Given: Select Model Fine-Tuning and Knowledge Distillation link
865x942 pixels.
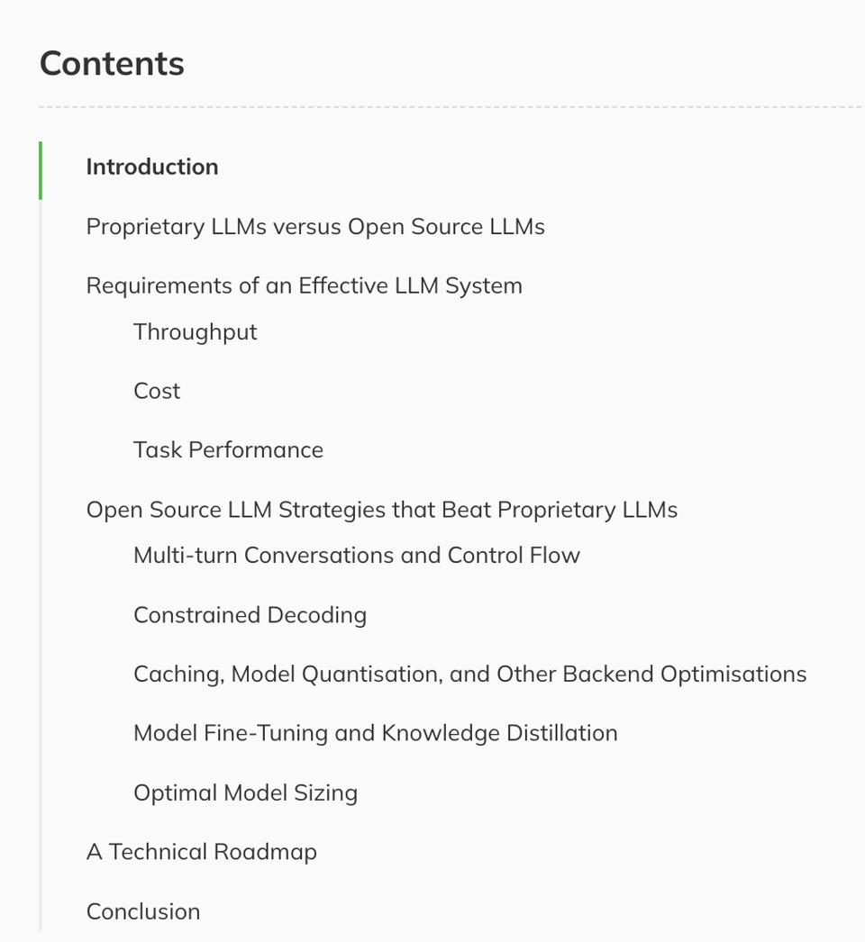Looking at the screenshot, I should pyautogui.click(x=375, y=733).
